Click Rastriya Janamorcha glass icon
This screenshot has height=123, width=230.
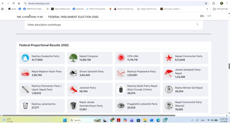pos(25,106)
